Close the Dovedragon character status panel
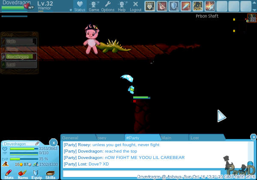 tap(53, 142)
